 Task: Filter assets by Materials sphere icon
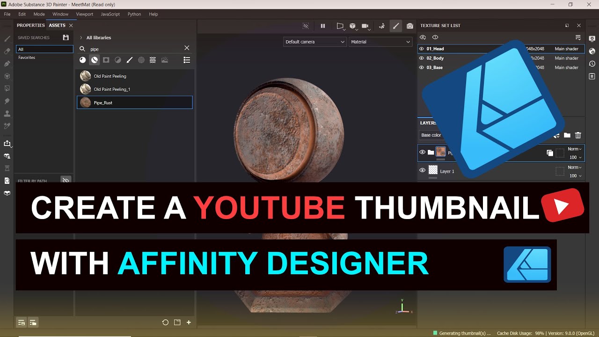click(x=83, y=60)
